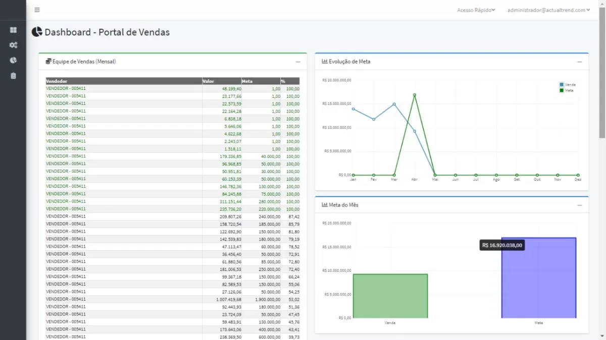Click the Dez label on the Evolução chart axis
This screenshot has height=340, width=606.
point(578,180)
